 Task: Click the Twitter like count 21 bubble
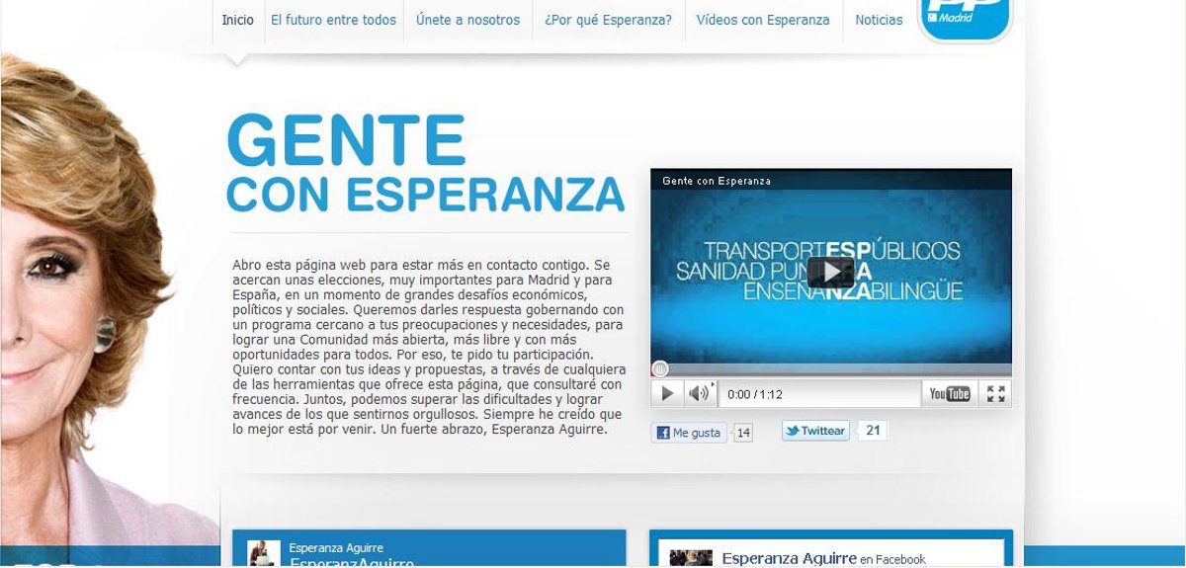(x=873, y=430)
